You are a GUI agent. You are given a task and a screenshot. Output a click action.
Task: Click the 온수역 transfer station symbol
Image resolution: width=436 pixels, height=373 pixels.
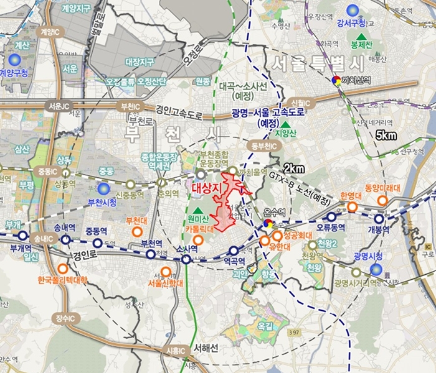coord(268,223)
